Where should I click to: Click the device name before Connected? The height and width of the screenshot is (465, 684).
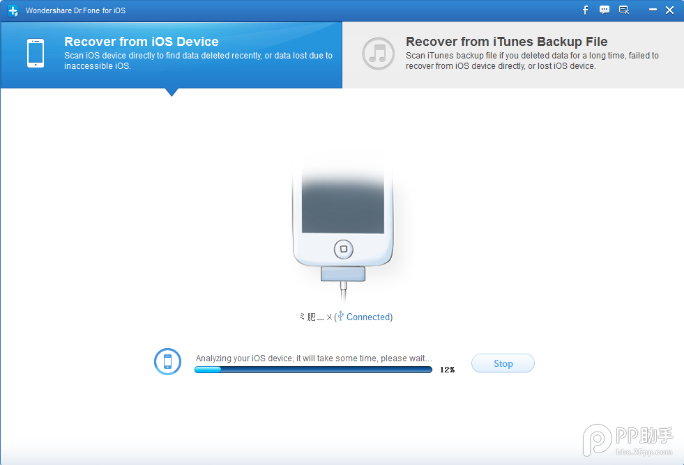(316, 317)
